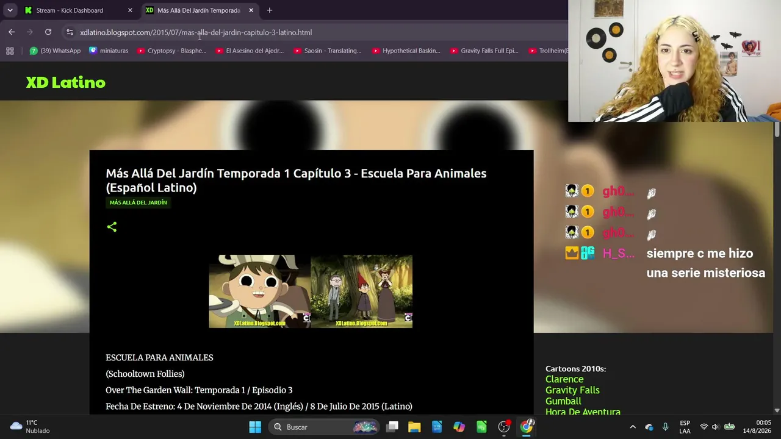Open the WhatsApp bookmark

[55, 51]
